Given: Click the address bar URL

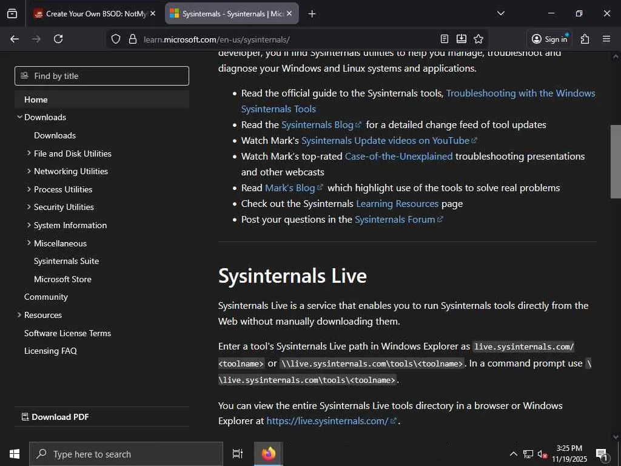Looking at the screenshot, I should 217,39.
